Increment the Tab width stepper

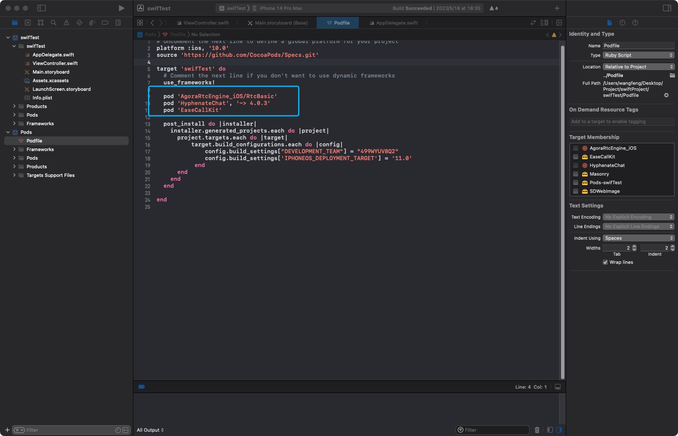(x=634, y=246)
